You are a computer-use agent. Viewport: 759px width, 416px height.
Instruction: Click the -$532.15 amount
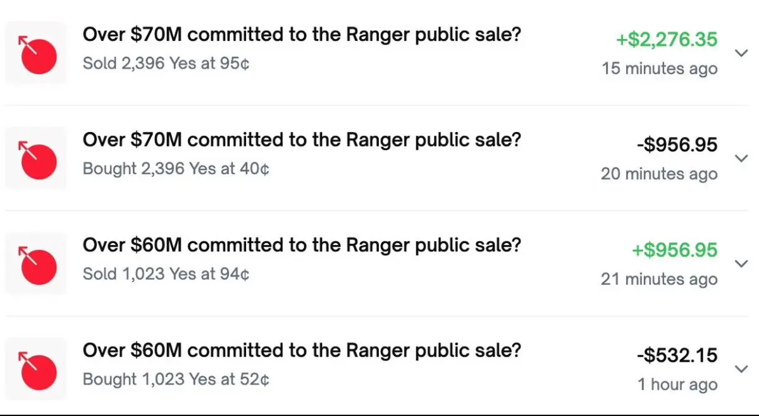(x=677, y=356)
